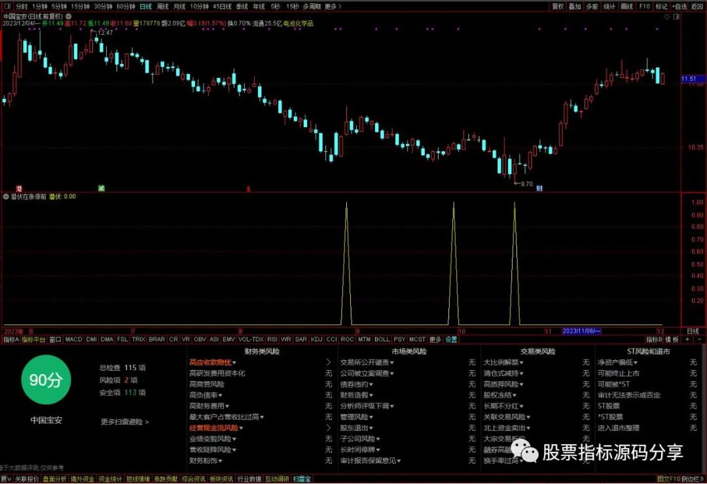
Task: Select the 1分钟 period tab
Action: coord(40,7)
